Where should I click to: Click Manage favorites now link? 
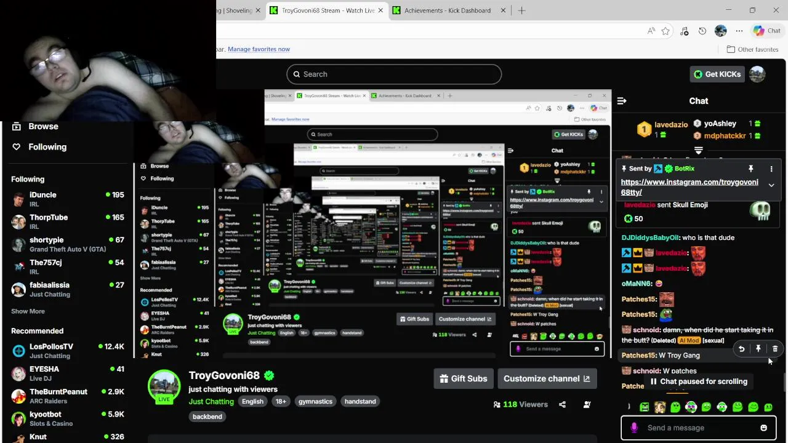(259, 49)
